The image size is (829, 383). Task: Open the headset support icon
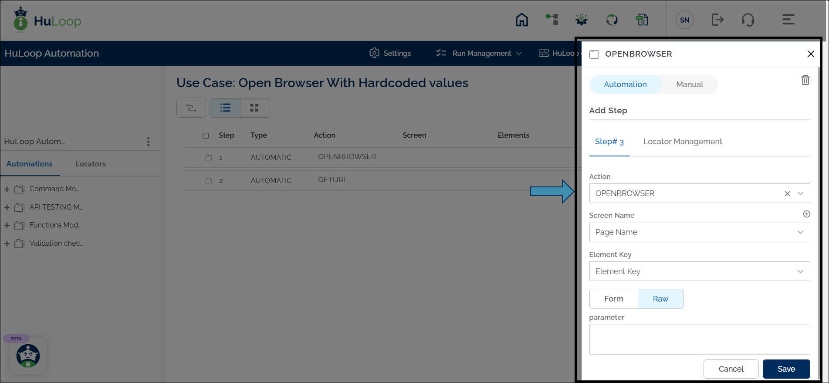[748, 20]
